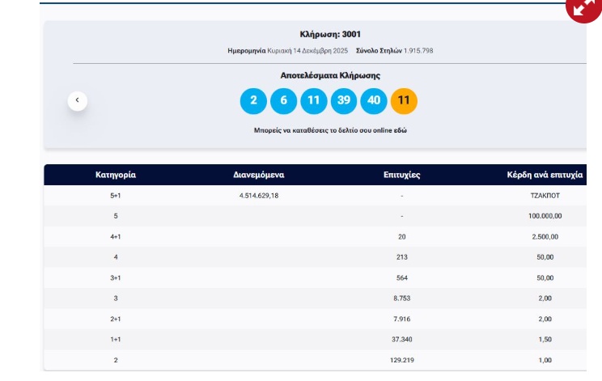Click the blue ball number 39

(x=343, y=101)
